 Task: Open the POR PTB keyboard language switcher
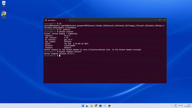click(175, 106)
